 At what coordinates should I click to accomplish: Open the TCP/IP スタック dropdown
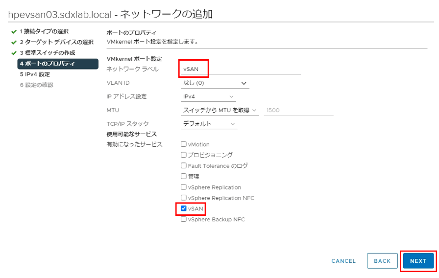209,124
